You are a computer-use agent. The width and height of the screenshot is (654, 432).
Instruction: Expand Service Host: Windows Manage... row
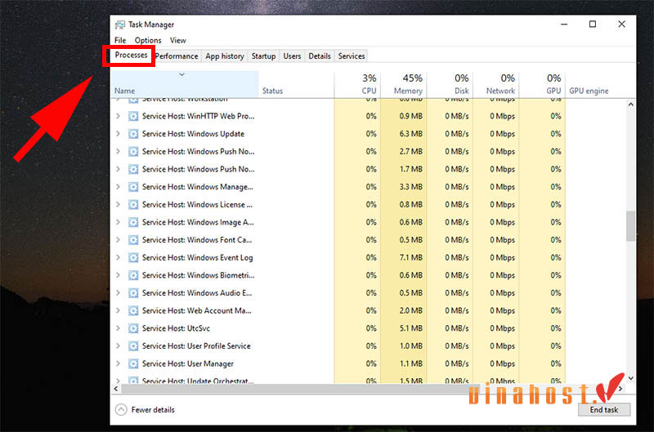pos(118,187)
